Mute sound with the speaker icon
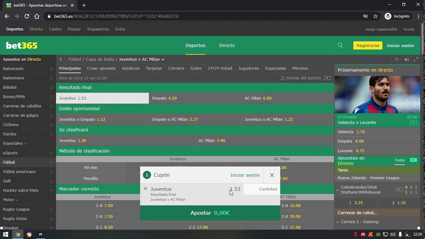 (406, 60)
